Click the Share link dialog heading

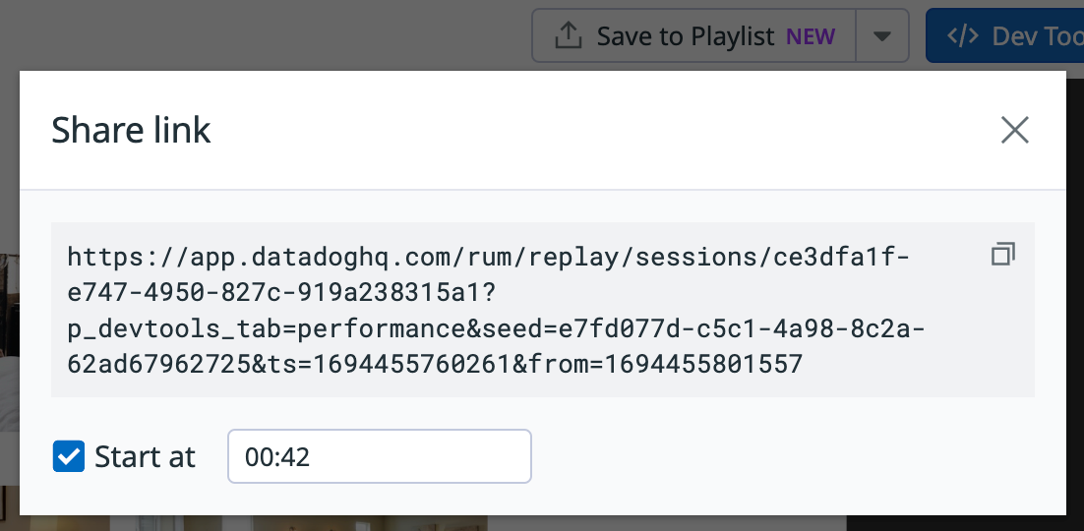coord(132,130)
